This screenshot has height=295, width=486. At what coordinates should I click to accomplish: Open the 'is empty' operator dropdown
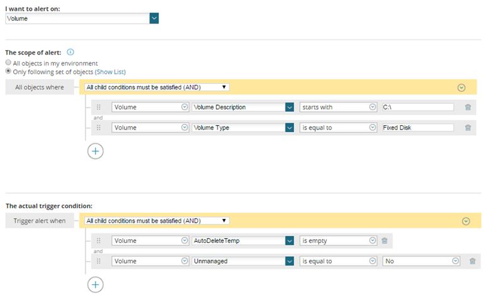338,241
